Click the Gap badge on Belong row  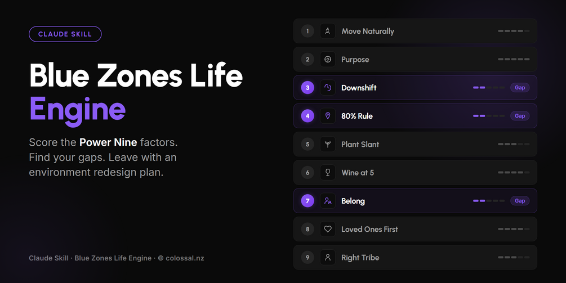point(520,201)
